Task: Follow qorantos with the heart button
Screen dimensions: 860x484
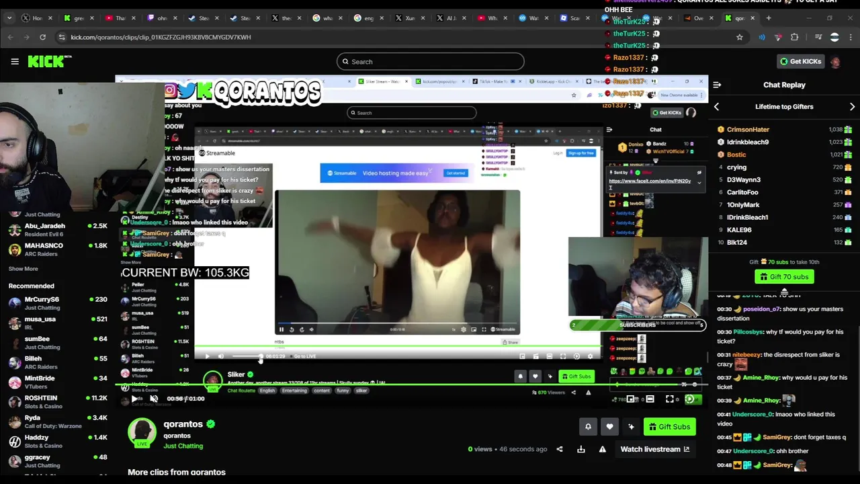Action: (609, 427)
